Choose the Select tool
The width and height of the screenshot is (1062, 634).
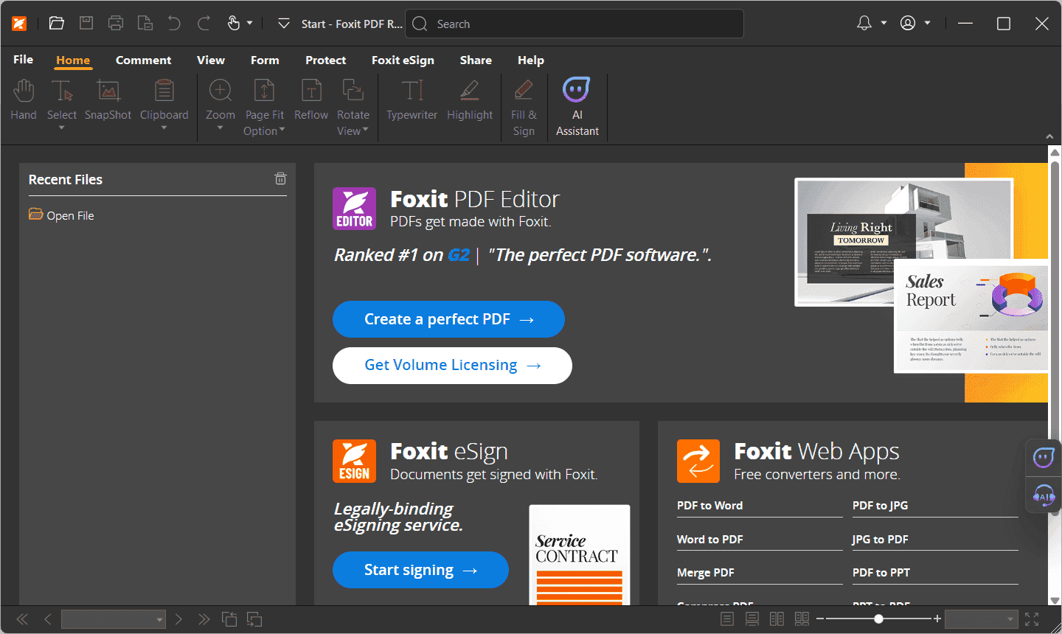click(x=62, y=100)
